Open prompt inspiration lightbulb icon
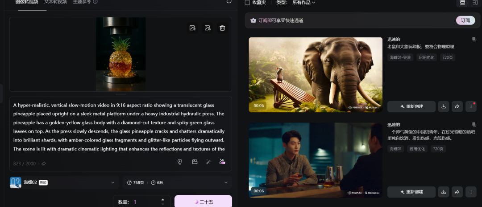This screenshot has width=482, height=207. 180,161
